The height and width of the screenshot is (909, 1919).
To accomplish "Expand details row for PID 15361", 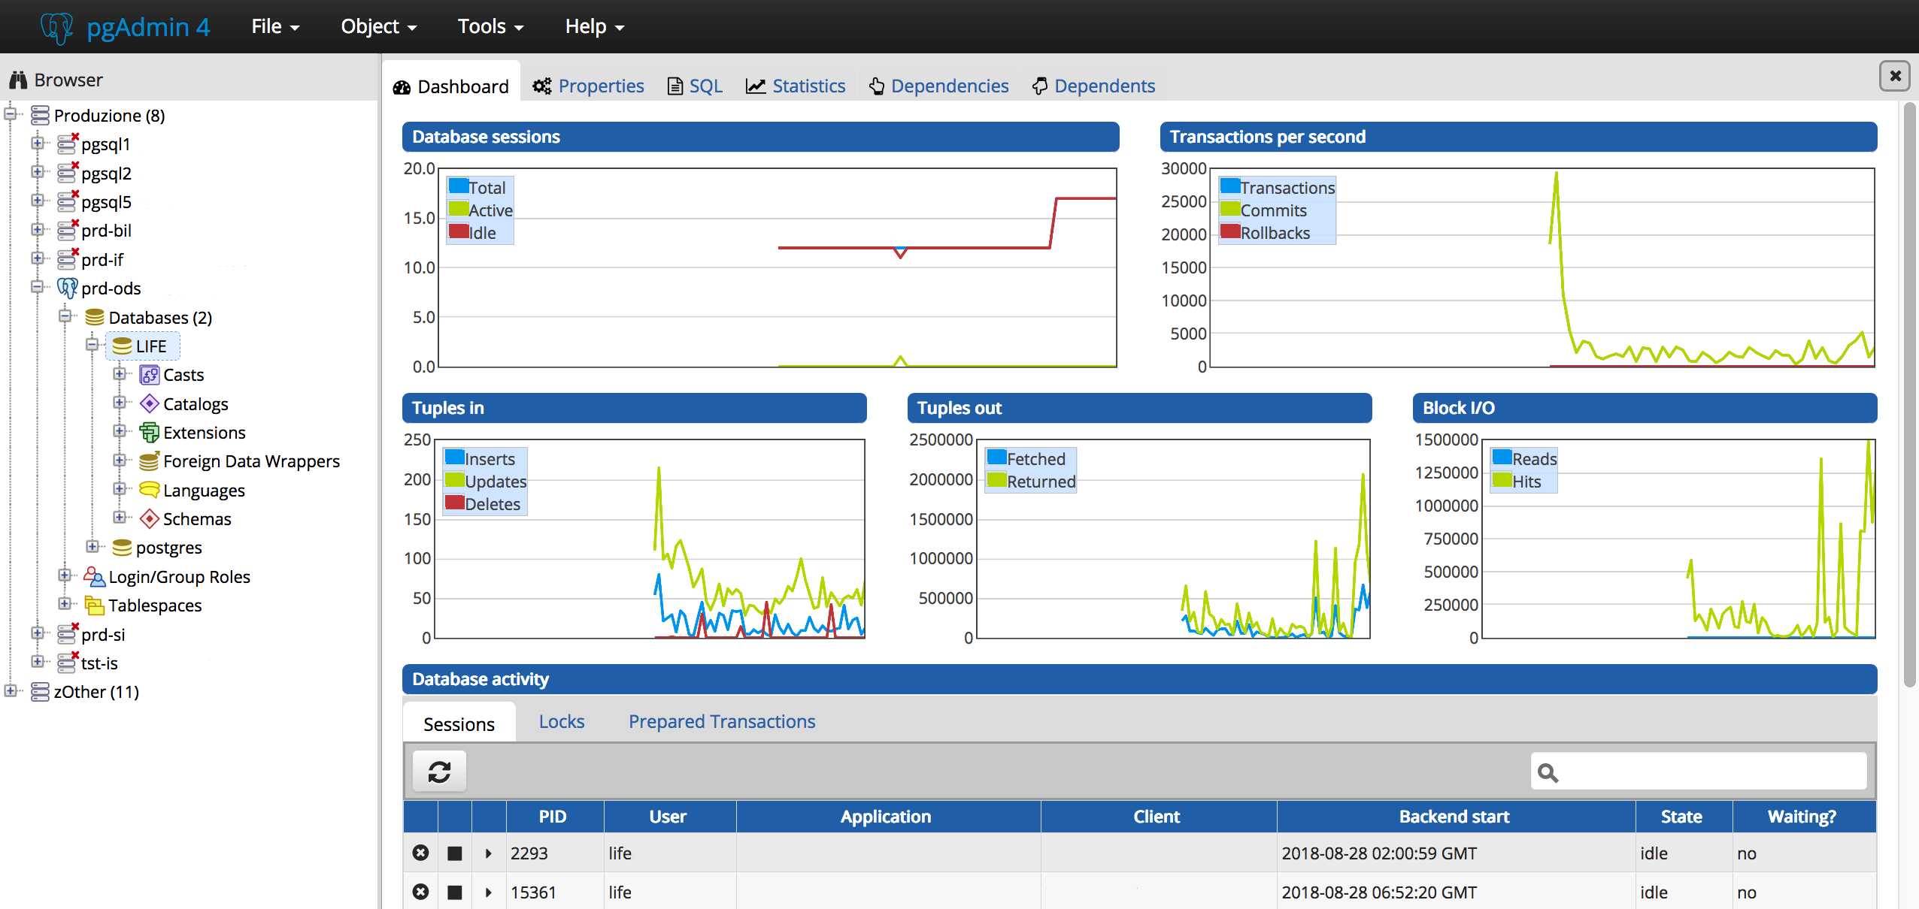I will click(489, 892).
